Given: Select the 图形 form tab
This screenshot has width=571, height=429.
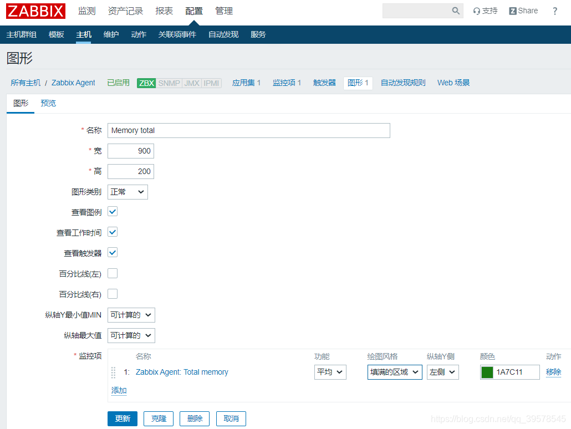Looking at the screenshot, I should click(x=21, y=104).
